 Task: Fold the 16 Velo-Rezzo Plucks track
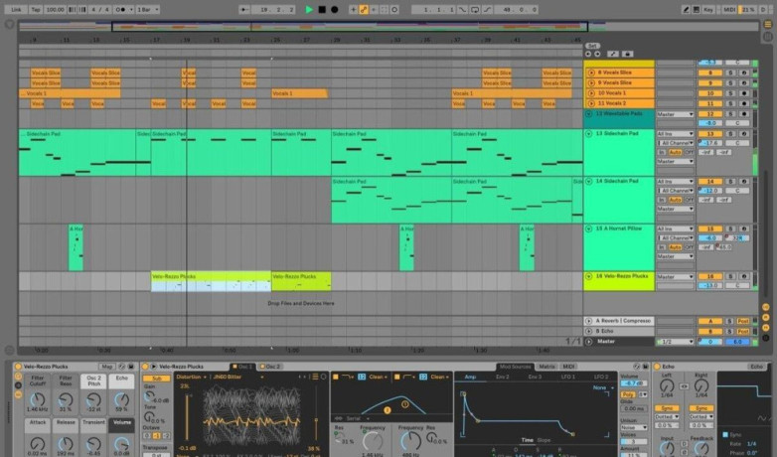pos(588,276)
